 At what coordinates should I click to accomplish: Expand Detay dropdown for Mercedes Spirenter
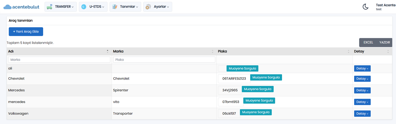(x=362, y=90)
